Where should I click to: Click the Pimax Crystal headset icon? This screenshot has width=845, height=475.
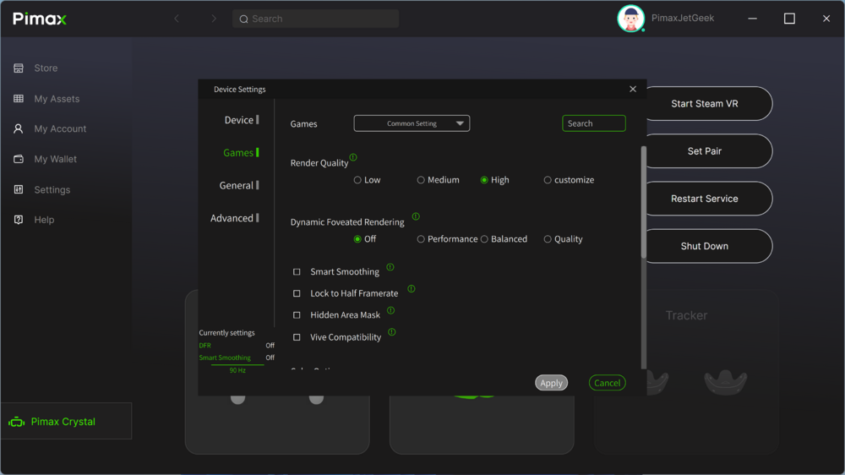click(17, 422)
